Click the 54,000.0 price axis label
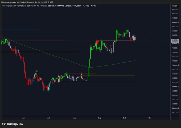The height and width of the screenshot is (128, 181). click(x=175, y=99)
